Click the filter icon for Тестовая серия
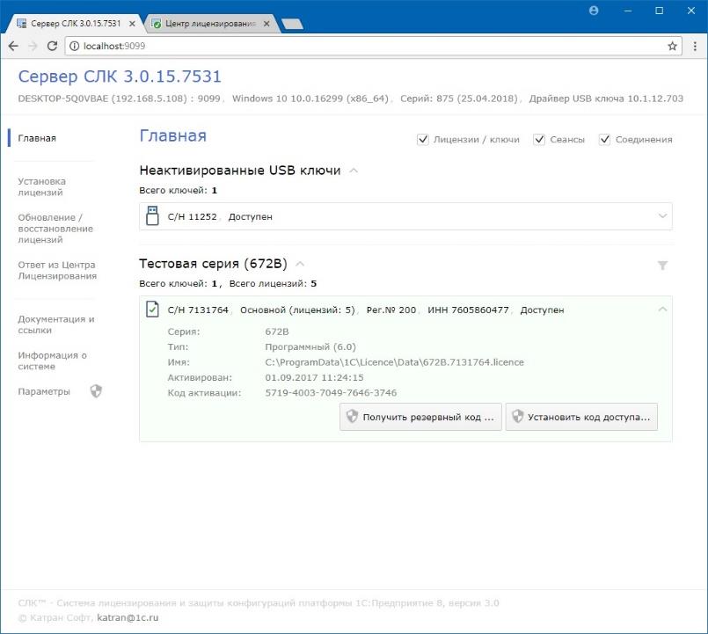 coord(662,265)
